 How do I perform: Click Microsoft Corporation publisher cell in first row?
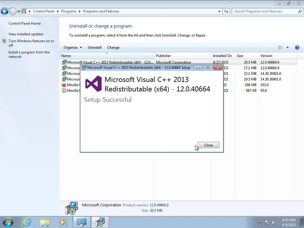tap(173, 62)
